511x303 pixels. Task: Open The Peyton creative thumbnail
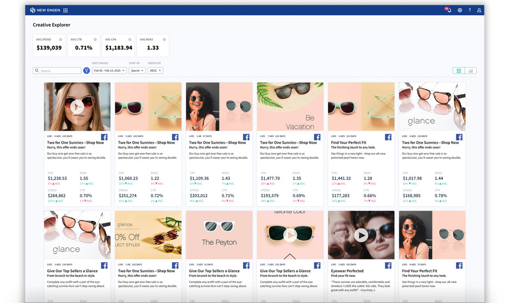pyautogui.click(x=219, y=235)
